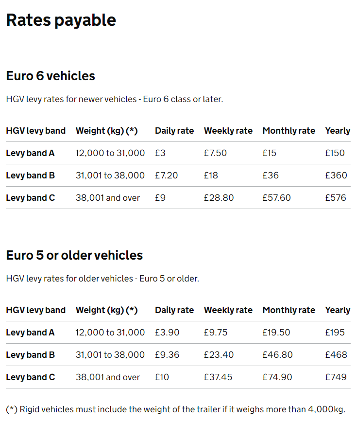Screen dimensions: 356x422
Task: Click the "Rates payable" page heading
Action: point(61,20)
